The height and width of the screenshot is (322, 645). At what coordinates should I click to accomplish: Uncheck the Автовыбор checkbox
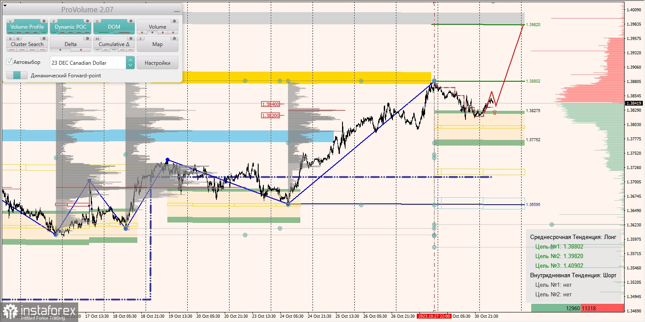pyautogui.click(x=9, y=62)
